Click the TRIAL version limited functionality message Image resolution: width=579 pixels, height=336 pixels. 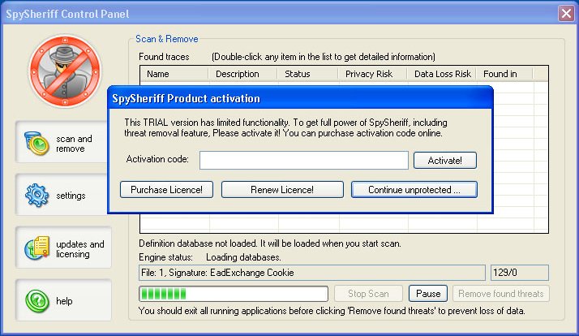click(285, 128)
